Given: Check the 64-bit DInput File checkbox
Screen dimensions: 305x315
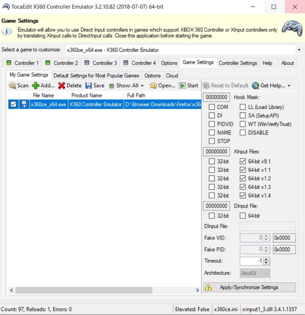Looking at the screenshot, I should (243, 216).
